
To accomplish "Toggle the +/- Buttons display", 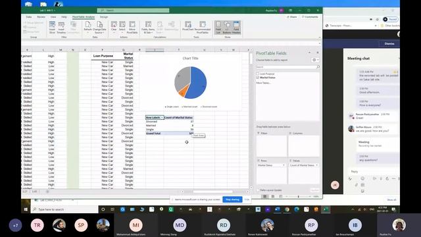I will point(227,28).
